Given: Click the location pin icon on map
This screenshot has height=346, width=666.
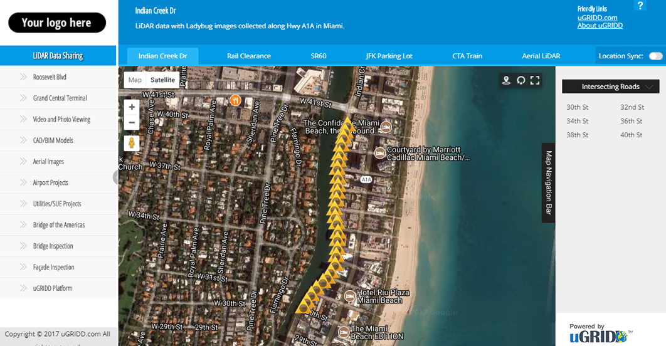Looking at the screenshot, I should coord(506,80).
